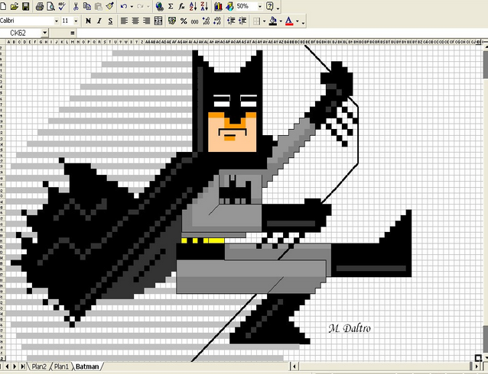
Task: Apply the fill color paint bucket
Action: coord(273,21)
